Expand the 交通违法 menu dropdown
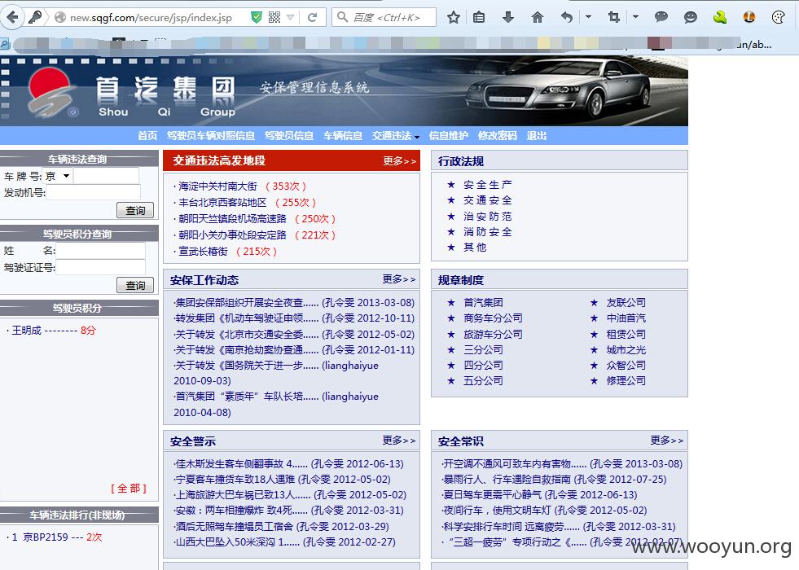The height and width of the screenshot is (570, 799). tap(395, 136)
